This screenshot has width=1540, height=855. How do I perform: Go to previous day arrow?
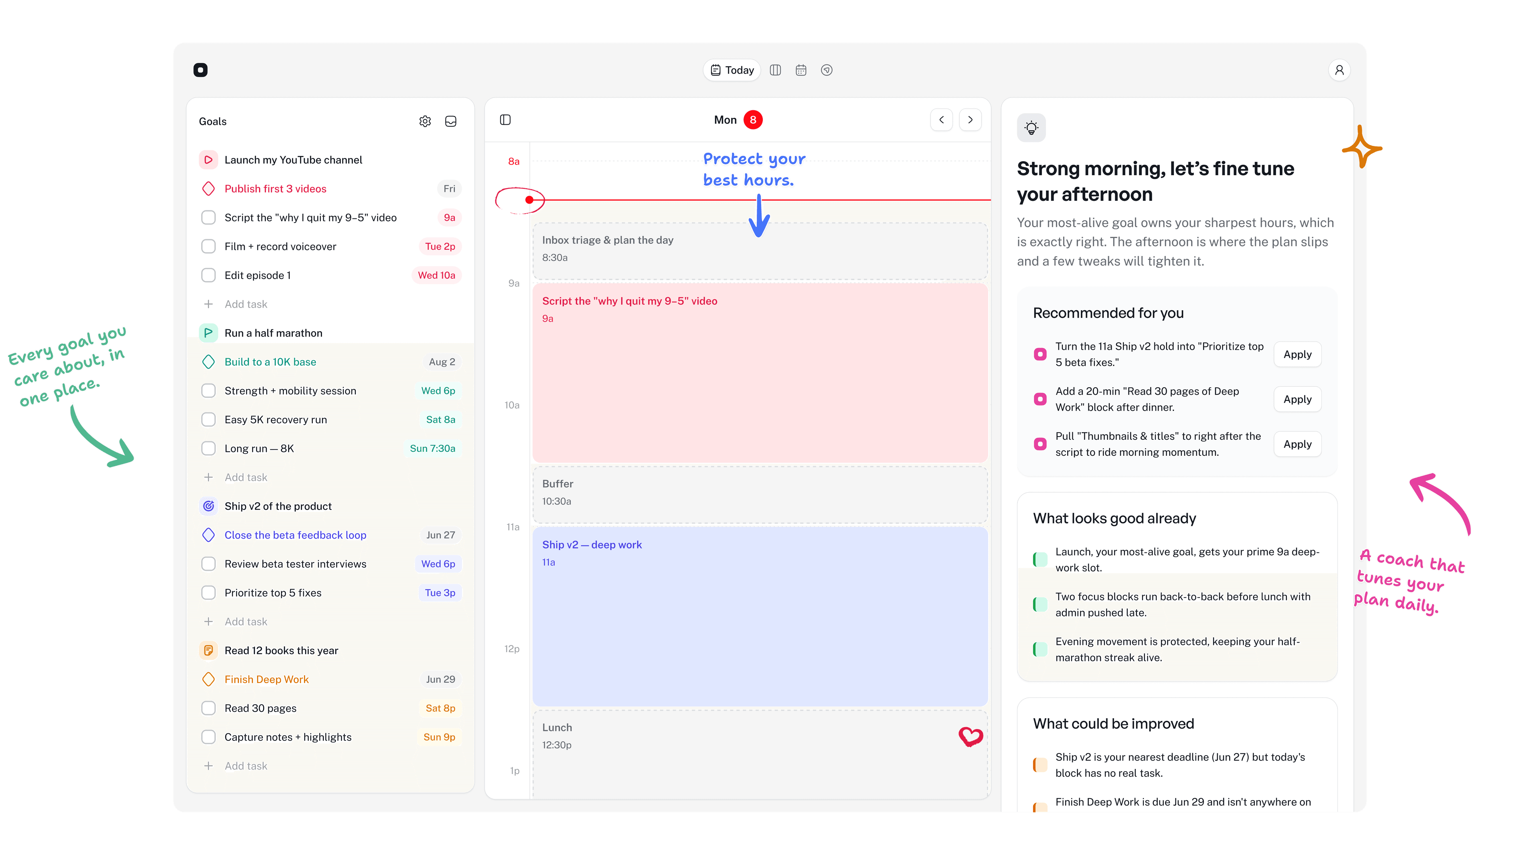click(942, 119)
